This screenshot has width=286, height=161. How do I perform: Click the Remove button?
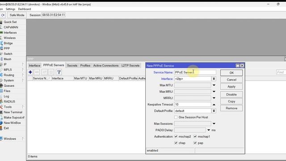[231, 108]
